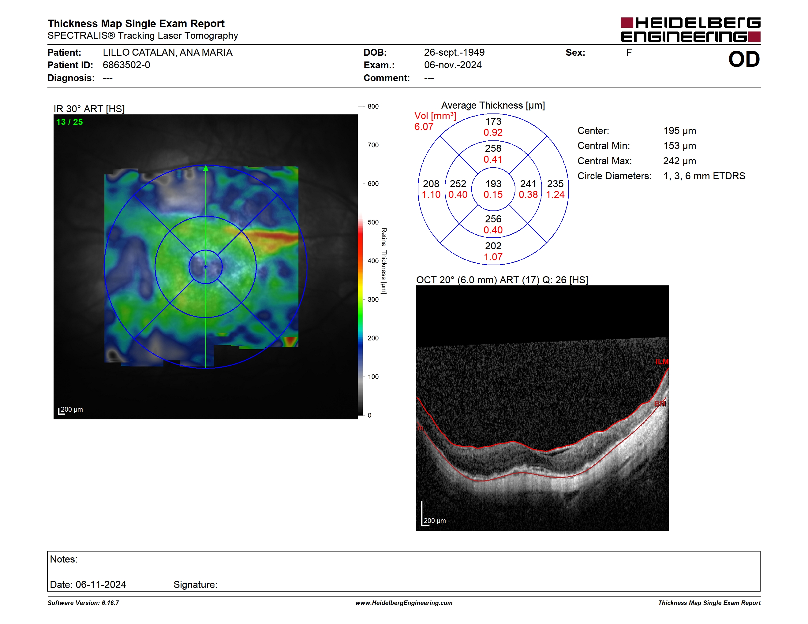The width and height of the screenshot is (808, 624).
Task: Click outer sector thickness value 235
Action: [555, 184]
